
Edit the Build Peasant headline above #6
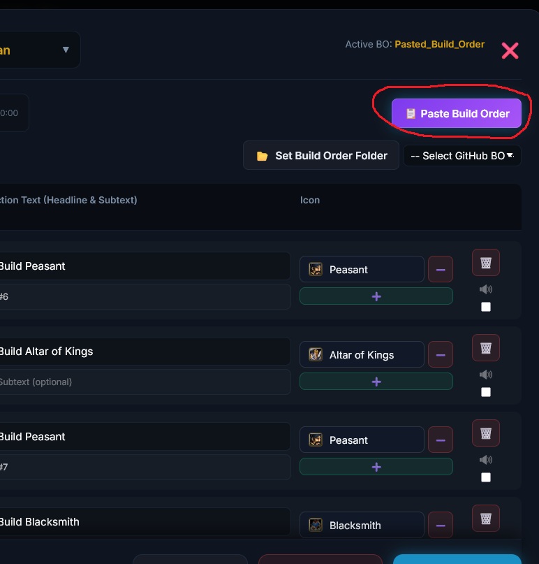point(145,266)
